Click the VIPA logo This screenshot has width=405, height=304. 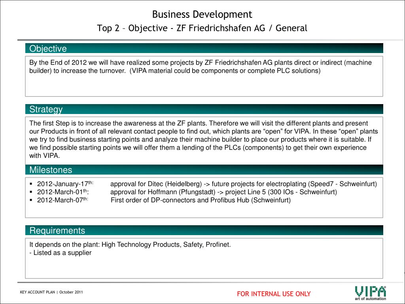click(370, 293)
